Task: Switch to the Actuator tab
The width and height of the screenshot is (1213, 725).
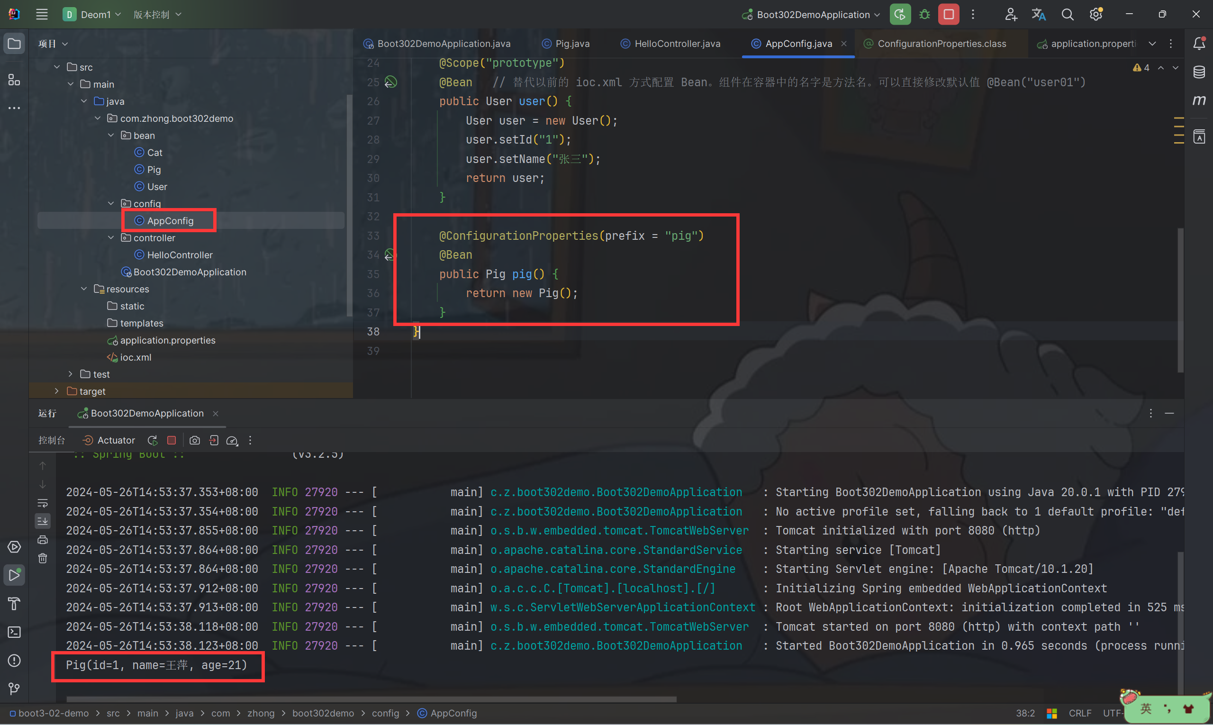Action: (109, 440)
